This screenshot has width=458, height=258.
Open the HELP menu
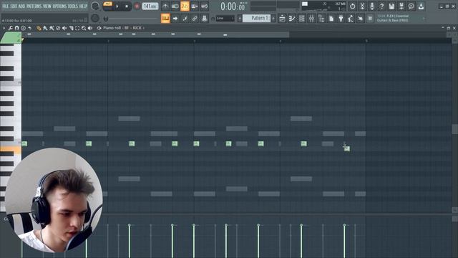(x=83, y=6)
